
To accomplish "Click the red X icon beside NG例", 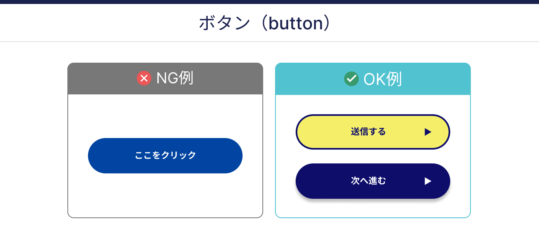I will click(x=144, y=78).
